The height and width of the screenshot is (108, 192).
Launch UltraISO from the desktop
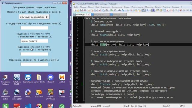(28, 93)
